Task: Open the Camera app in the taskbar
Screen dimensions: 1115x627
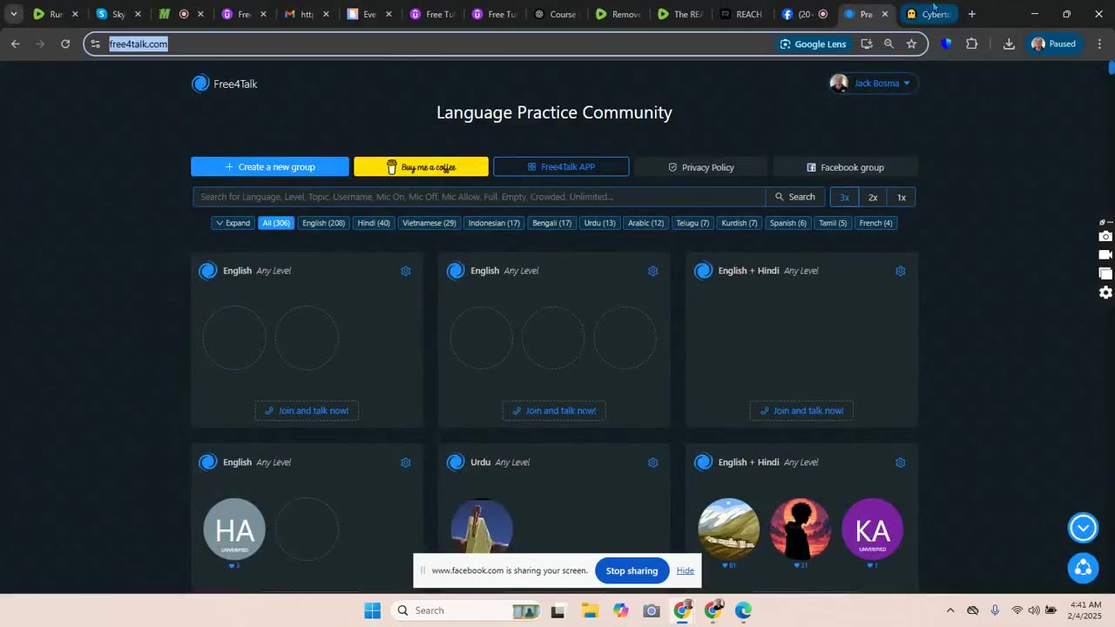Action: 651,610
